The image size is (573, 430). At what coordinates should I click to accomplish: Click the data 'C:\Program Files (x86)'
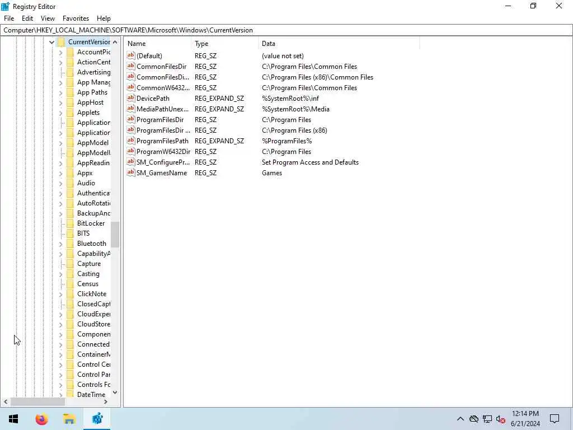click(x=294, y=130)
